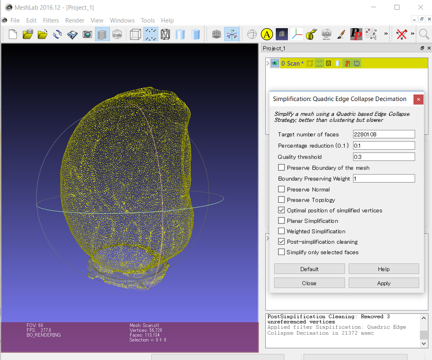This screenshot has height=360, width=432.
Task: Uncheck Optimal position of simplified vertices
Action: (x=281, y=210)
